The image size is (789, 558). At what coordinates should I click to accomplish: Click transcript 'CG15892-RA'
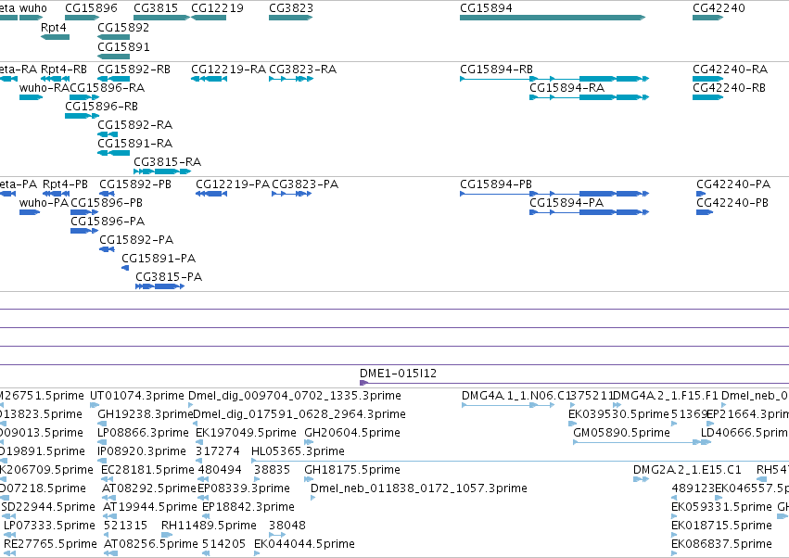click(134, 124)
